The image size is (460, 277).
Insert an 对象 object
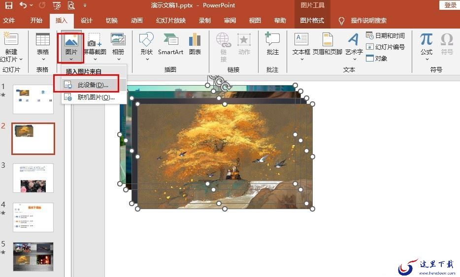tap(377, 59)
